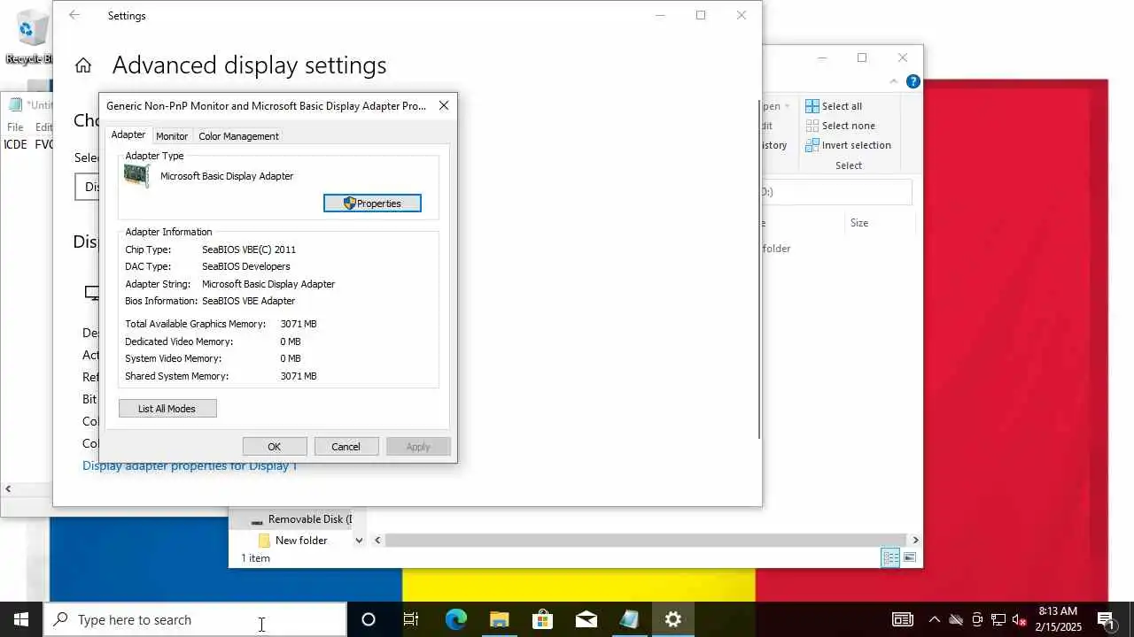This screenshot has width=1134, height=637.
Task: Click Invert selection in File Explorer
Action: click(x=848, y=145)
